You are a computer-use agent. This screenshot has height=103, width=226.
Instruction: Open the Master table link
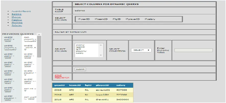16,17
